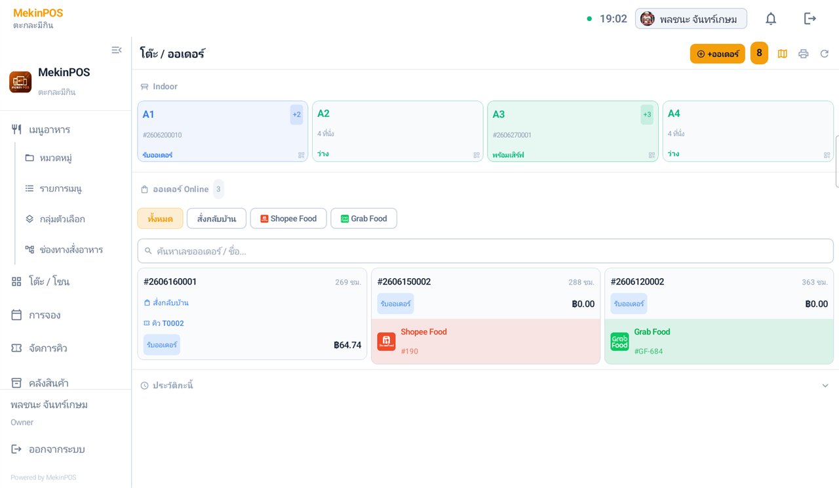
Task: Filter online orders by Shopee Food
Action: point(288,218)
